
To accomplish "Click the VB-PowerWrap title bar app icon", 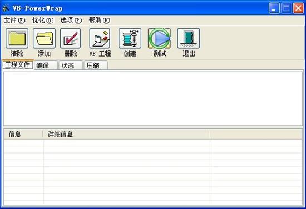I will click(x=6, y=8).
